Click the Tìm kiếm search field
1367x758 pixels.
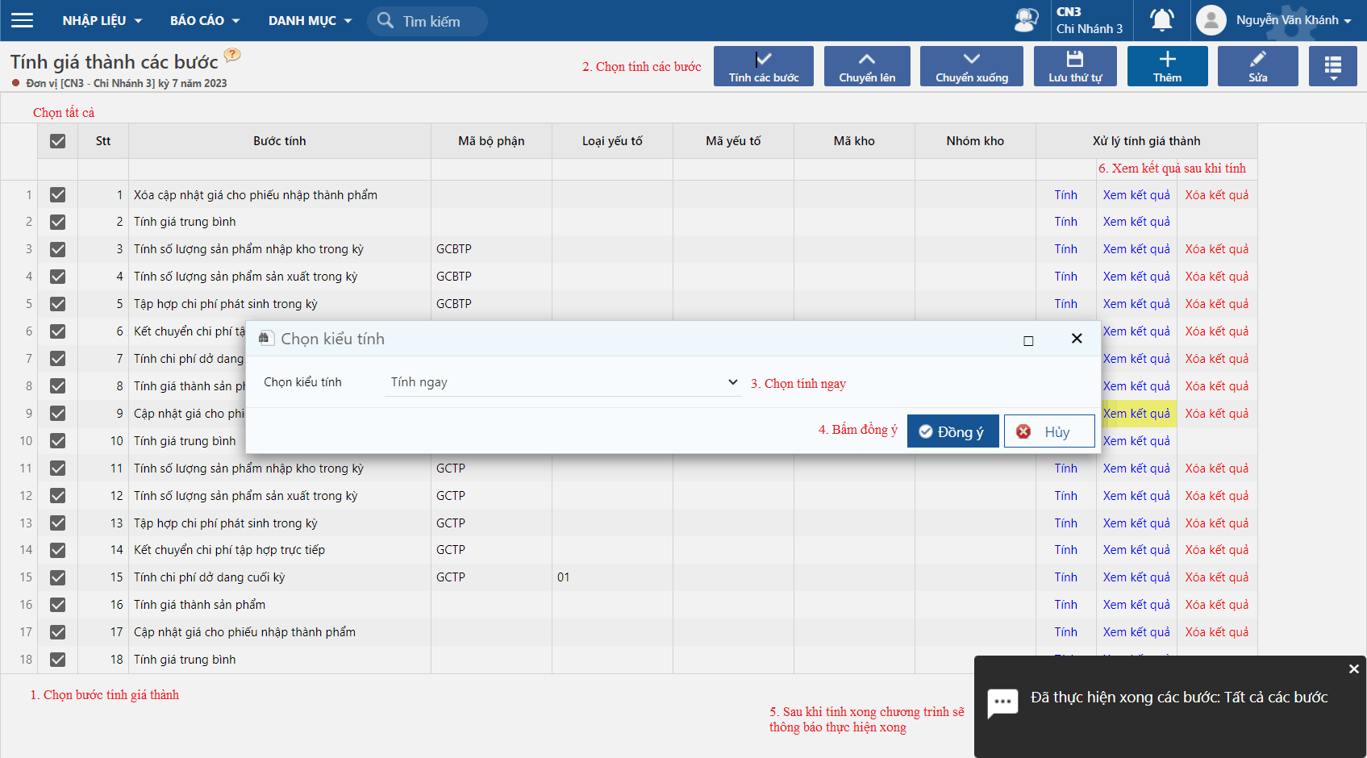tap(427, 21)
